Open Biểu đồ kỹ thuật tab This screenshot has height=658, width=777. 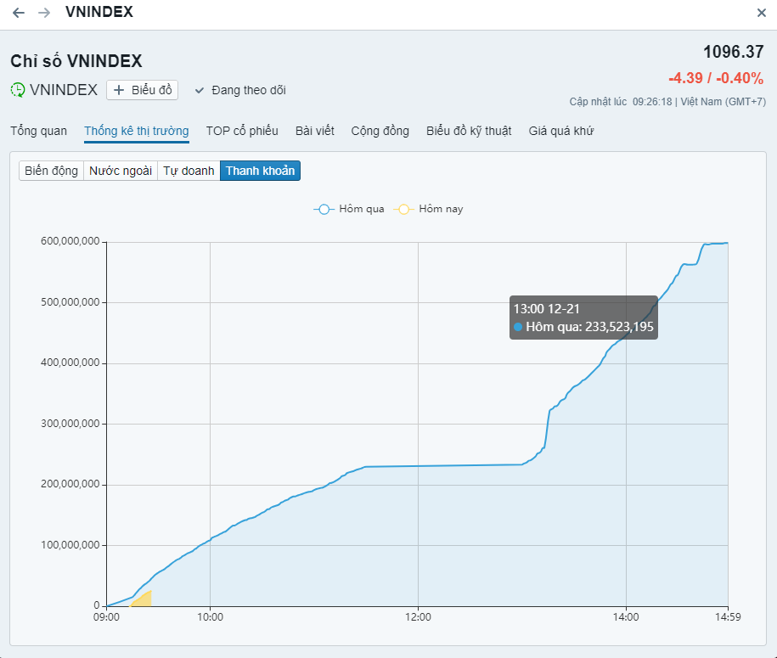pyautogui.click(x=469, y=131)
